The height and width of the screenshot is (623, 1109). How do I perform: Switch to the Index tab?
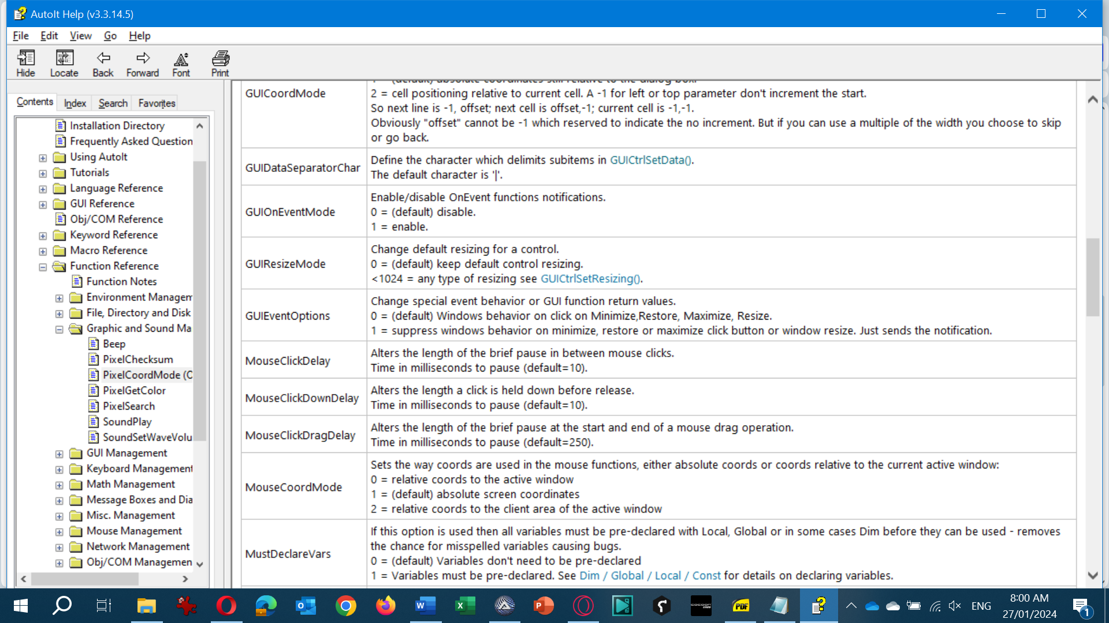click(x=75, y=103)
